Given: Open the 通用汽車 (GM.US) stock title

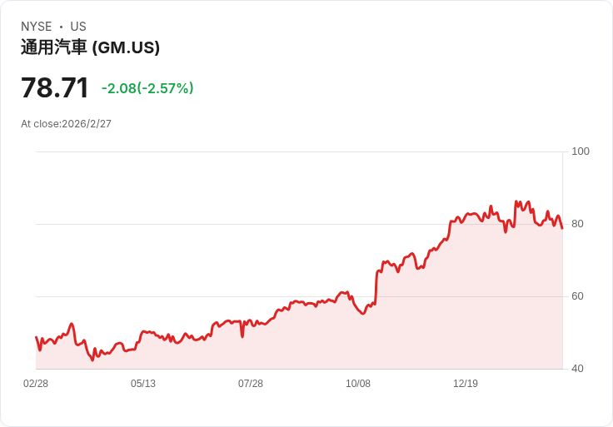Looking at the screenshot, I should (x=90, y=47).
